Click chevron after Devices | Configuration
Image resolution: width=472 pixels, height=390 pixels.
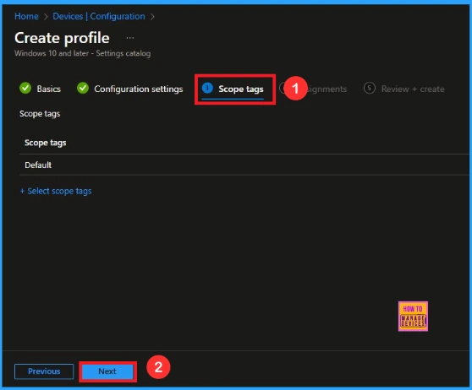tap(152, 17)
